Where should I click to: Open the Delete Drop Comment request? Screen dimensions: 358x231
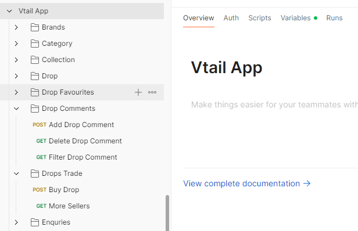tap(85, 141)
